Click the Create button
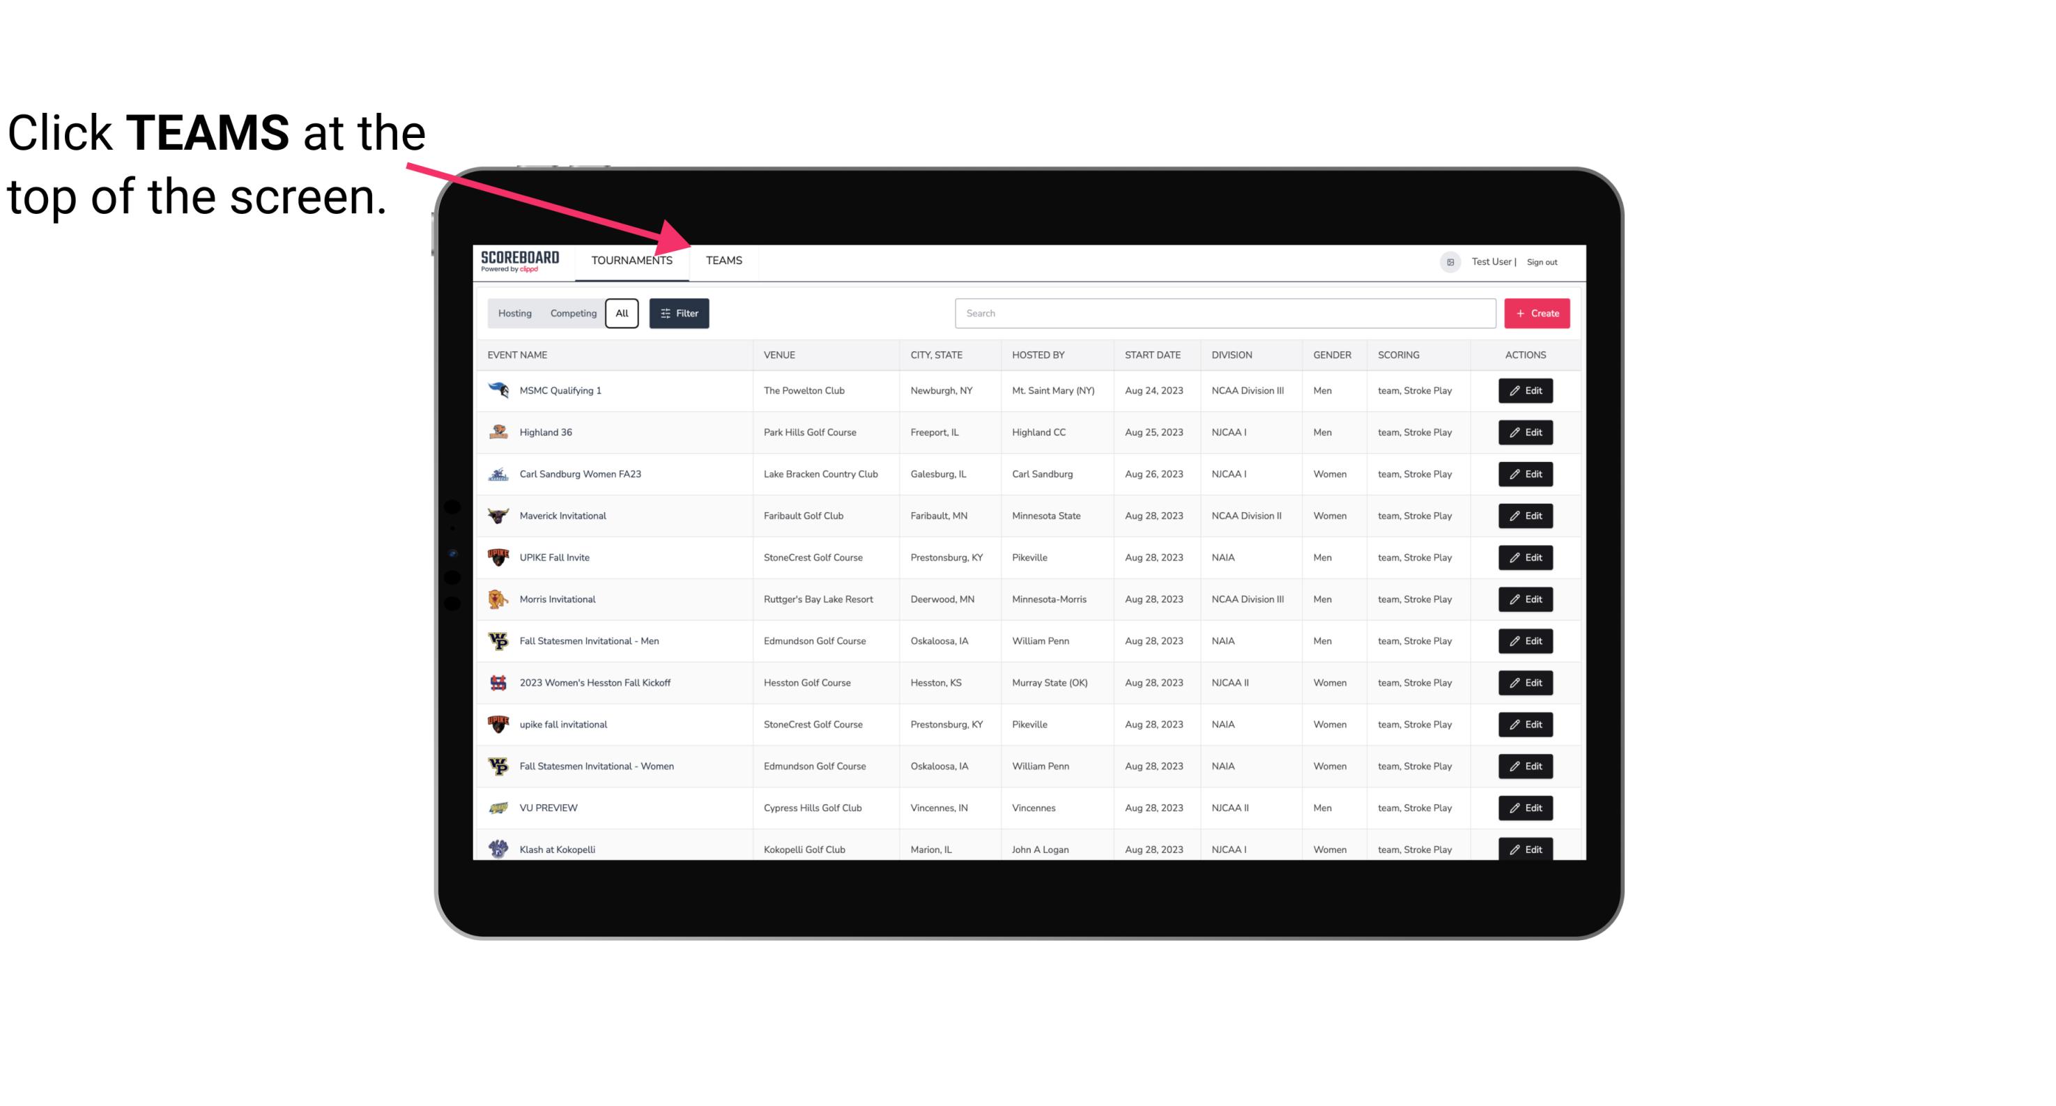The width and height of the screenshot is (2056, 1106). [1537, 312]
